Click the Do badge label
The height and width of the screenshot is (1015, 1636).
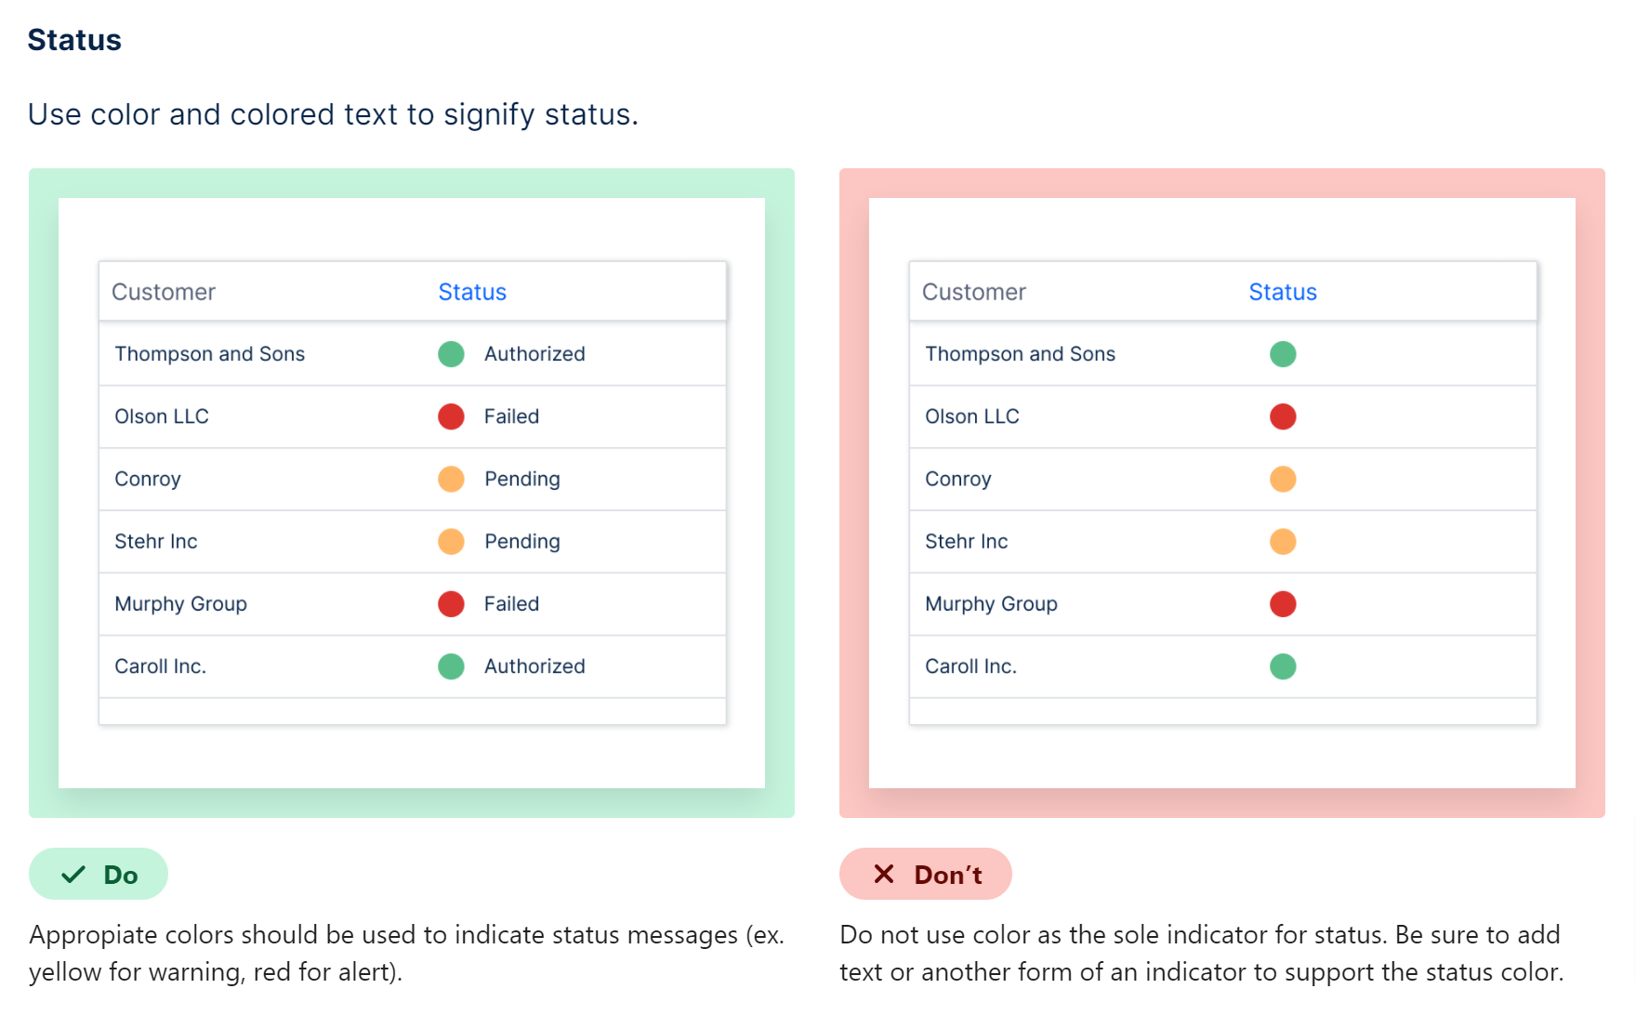pos(121,875)
